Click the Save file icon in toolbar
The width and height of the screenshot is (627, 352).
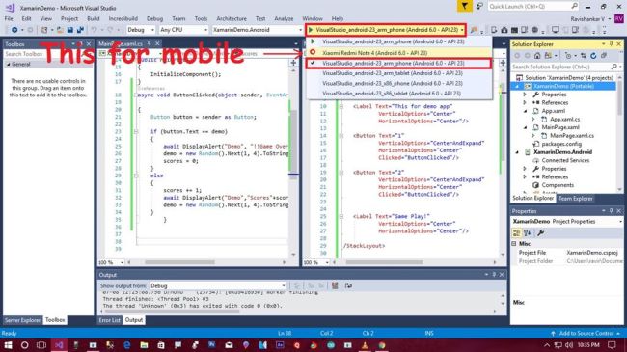point(70,30)
